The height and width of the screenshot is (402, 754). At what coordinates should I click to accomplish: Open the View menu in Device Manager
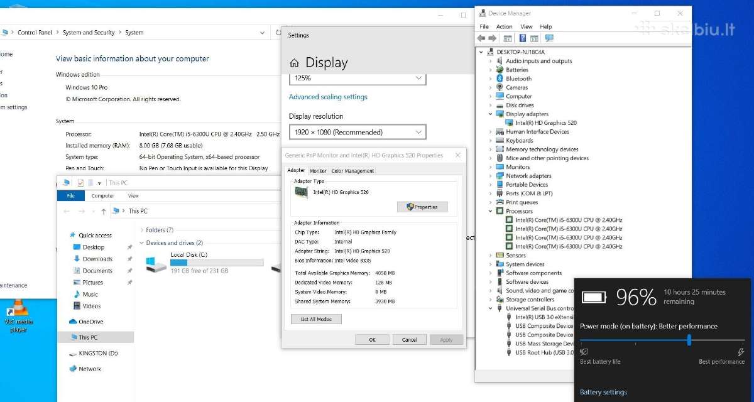tap(527, 26)
